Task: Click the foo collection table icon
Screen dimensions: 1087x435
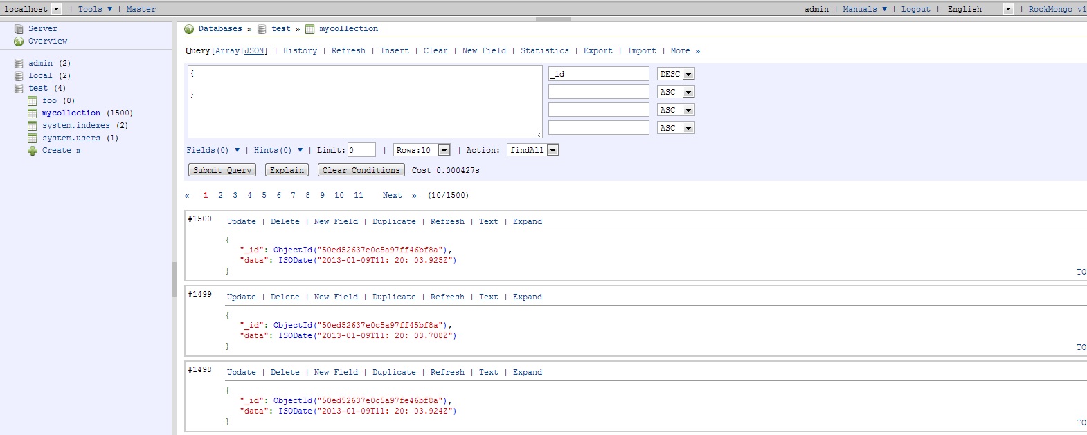Action: tap(32, 101)
